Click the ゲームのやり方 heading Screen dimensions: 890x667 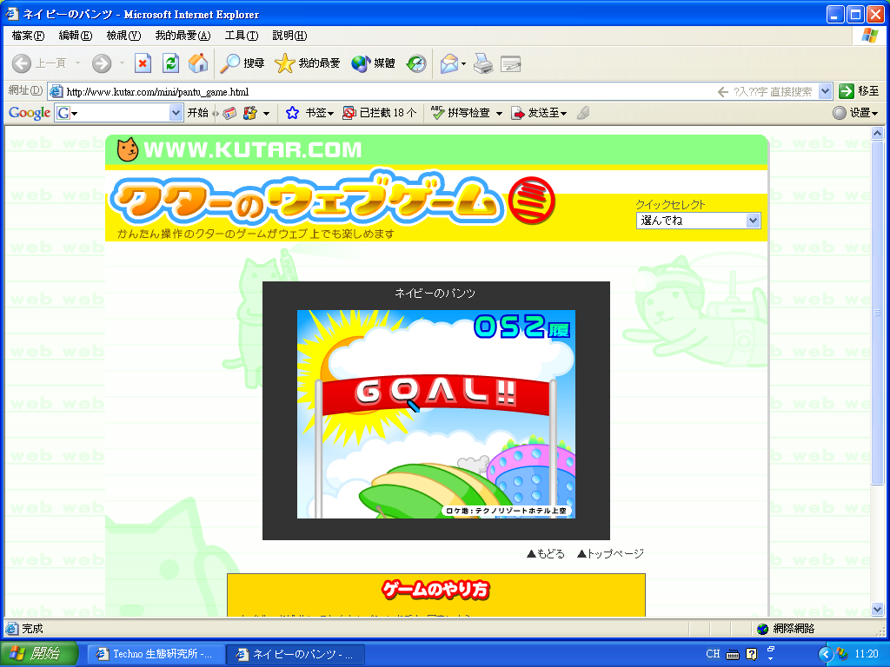coord(435,591)
